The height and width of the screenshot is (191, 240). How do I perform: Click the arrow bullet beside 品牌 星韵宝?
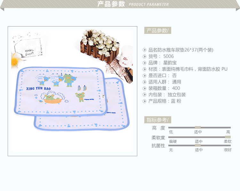(x=144, y=63)
